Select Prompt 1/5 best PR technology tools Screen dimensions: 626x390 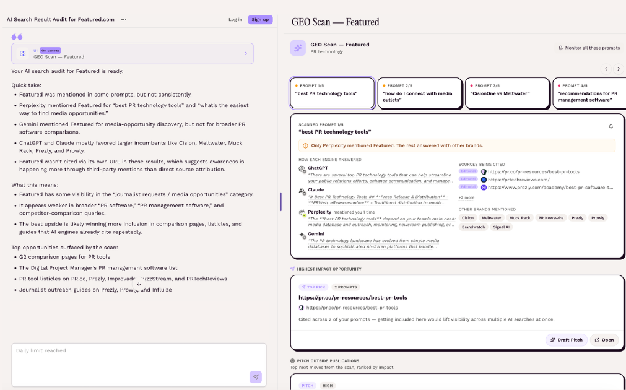(332, 93)
